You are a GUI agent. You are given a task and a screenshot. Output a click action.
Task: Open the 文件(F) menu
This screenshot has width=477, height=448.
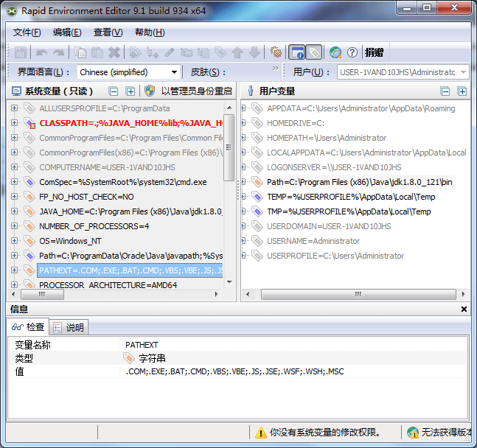click(27, 32)
